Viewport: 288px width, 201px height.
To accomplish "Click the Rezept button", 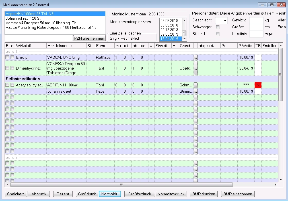I will [x=63, y=194].
